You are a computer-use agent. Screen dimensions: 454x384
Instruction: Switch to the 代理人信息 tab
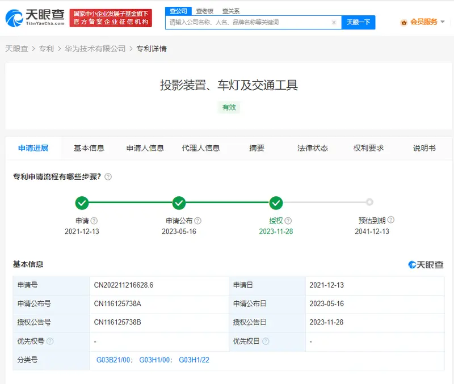click(201, 148)
